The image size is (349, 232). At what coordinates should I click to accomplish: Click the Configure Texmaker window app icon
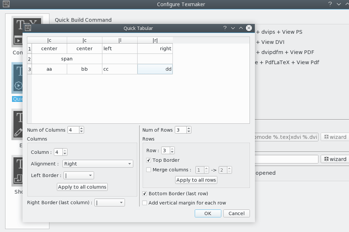point(6,4)
